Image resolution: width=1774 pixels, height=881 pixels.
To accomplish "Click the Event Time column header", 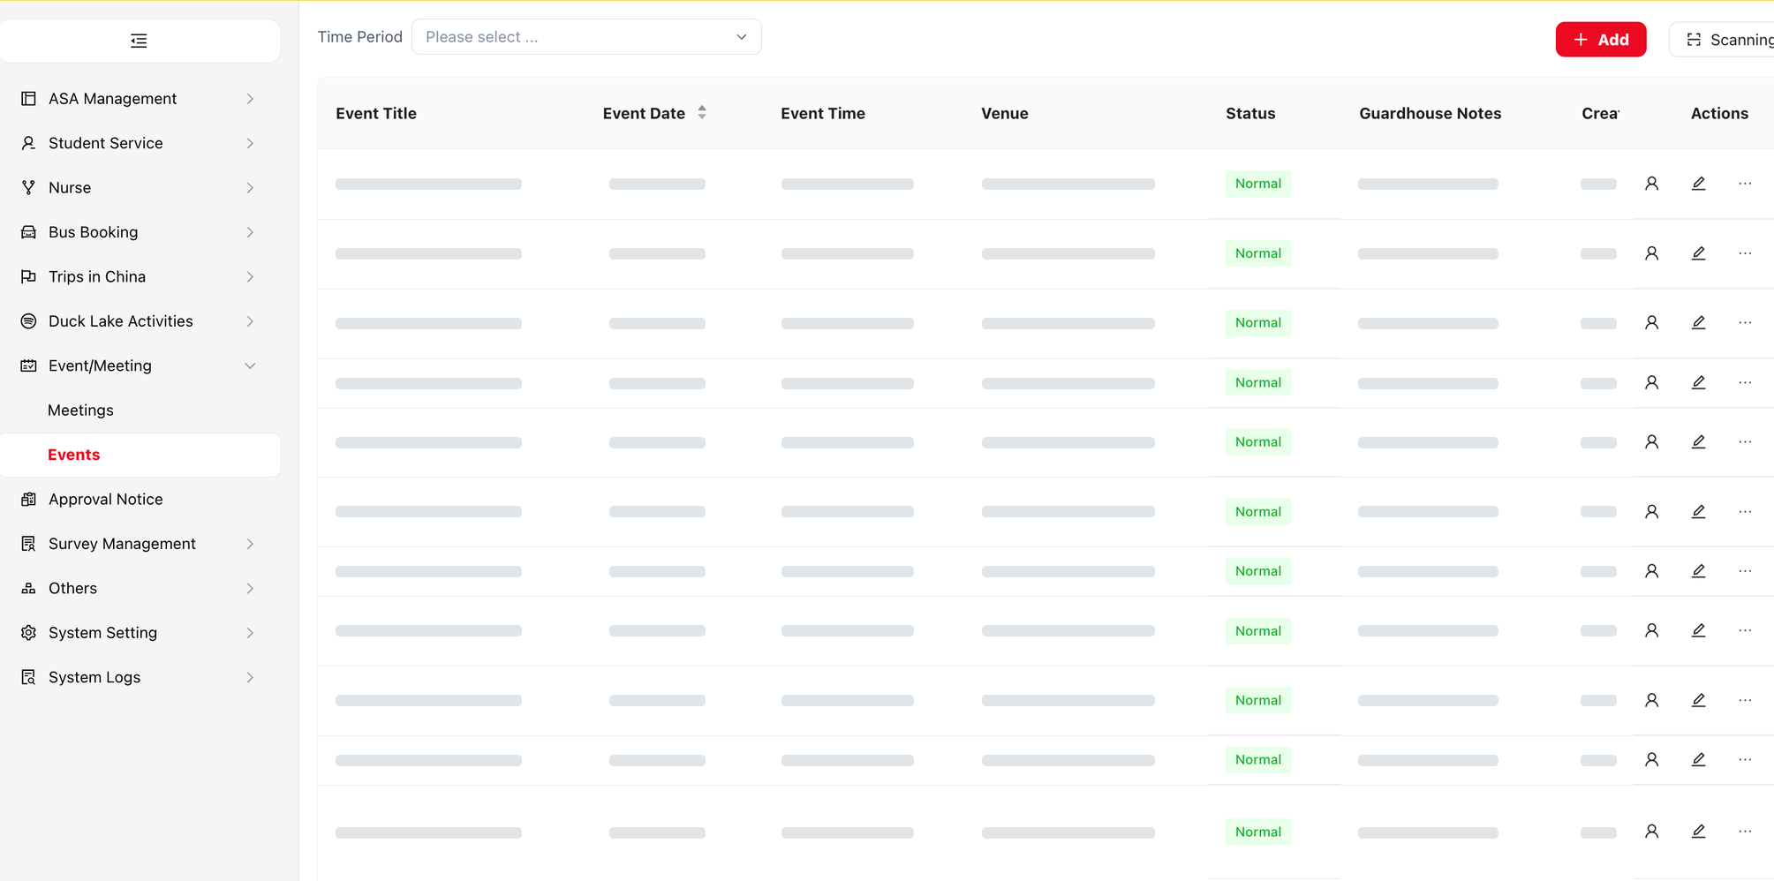I will 823,114.
